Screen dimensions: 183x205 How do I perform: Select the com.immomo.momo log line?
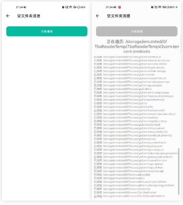tap(130, 64)
